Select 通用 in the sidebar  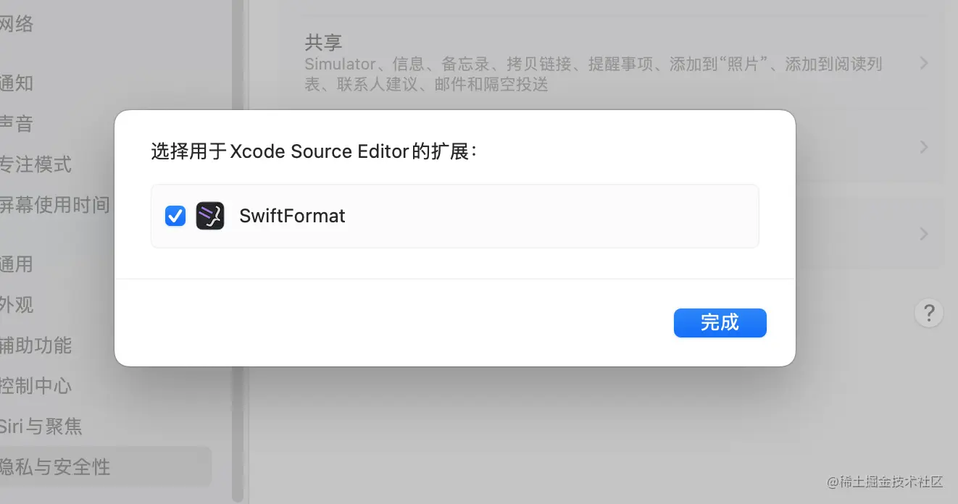click(x=17, y=264)
